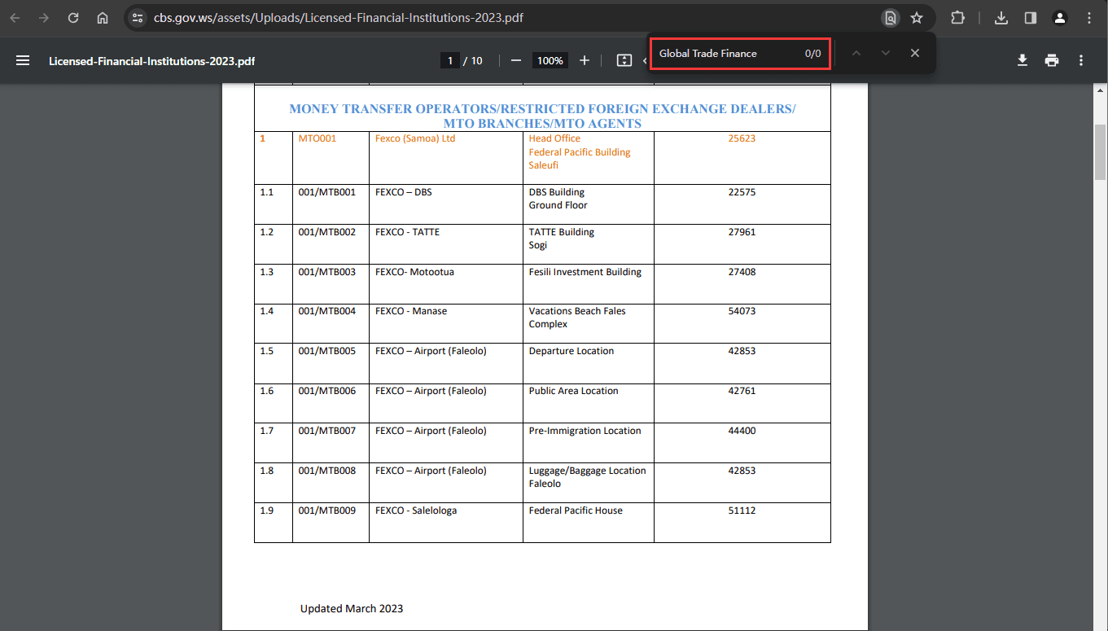Viewport: 1108px width, 631px height.
Task: Click the zoom percentage field
Action: (x=550, y=60)
